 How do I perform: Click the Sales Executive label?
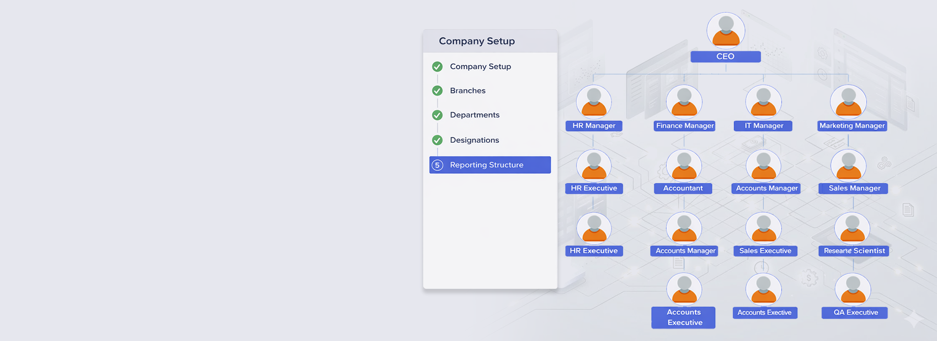[765, 251]
